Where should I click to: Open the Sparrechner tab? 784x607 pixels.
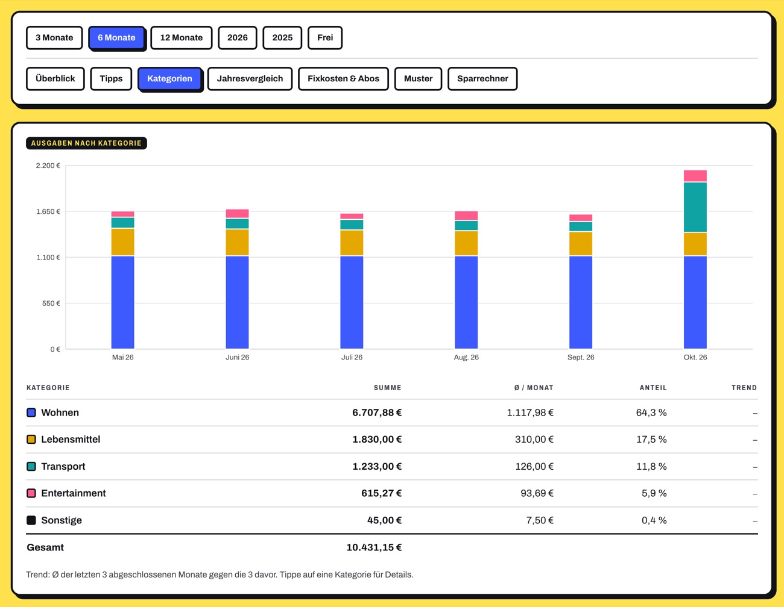[482, 78]
